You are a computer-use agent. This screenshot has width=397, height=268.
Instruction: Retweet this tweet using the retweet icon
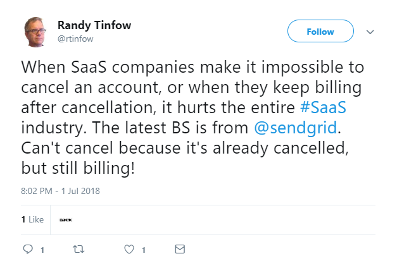coord(79,250)
